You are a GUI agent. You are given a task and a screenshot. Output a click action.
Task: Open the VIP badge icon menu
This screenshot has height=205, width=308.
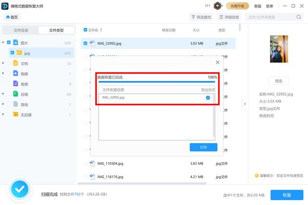pyautogui.click(x=218, y=6)
